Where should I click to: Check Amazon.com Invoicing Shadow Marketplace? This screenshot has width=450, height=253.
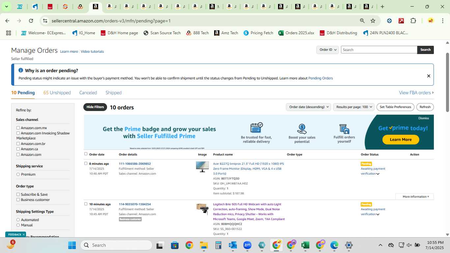[x=18, y=133]
